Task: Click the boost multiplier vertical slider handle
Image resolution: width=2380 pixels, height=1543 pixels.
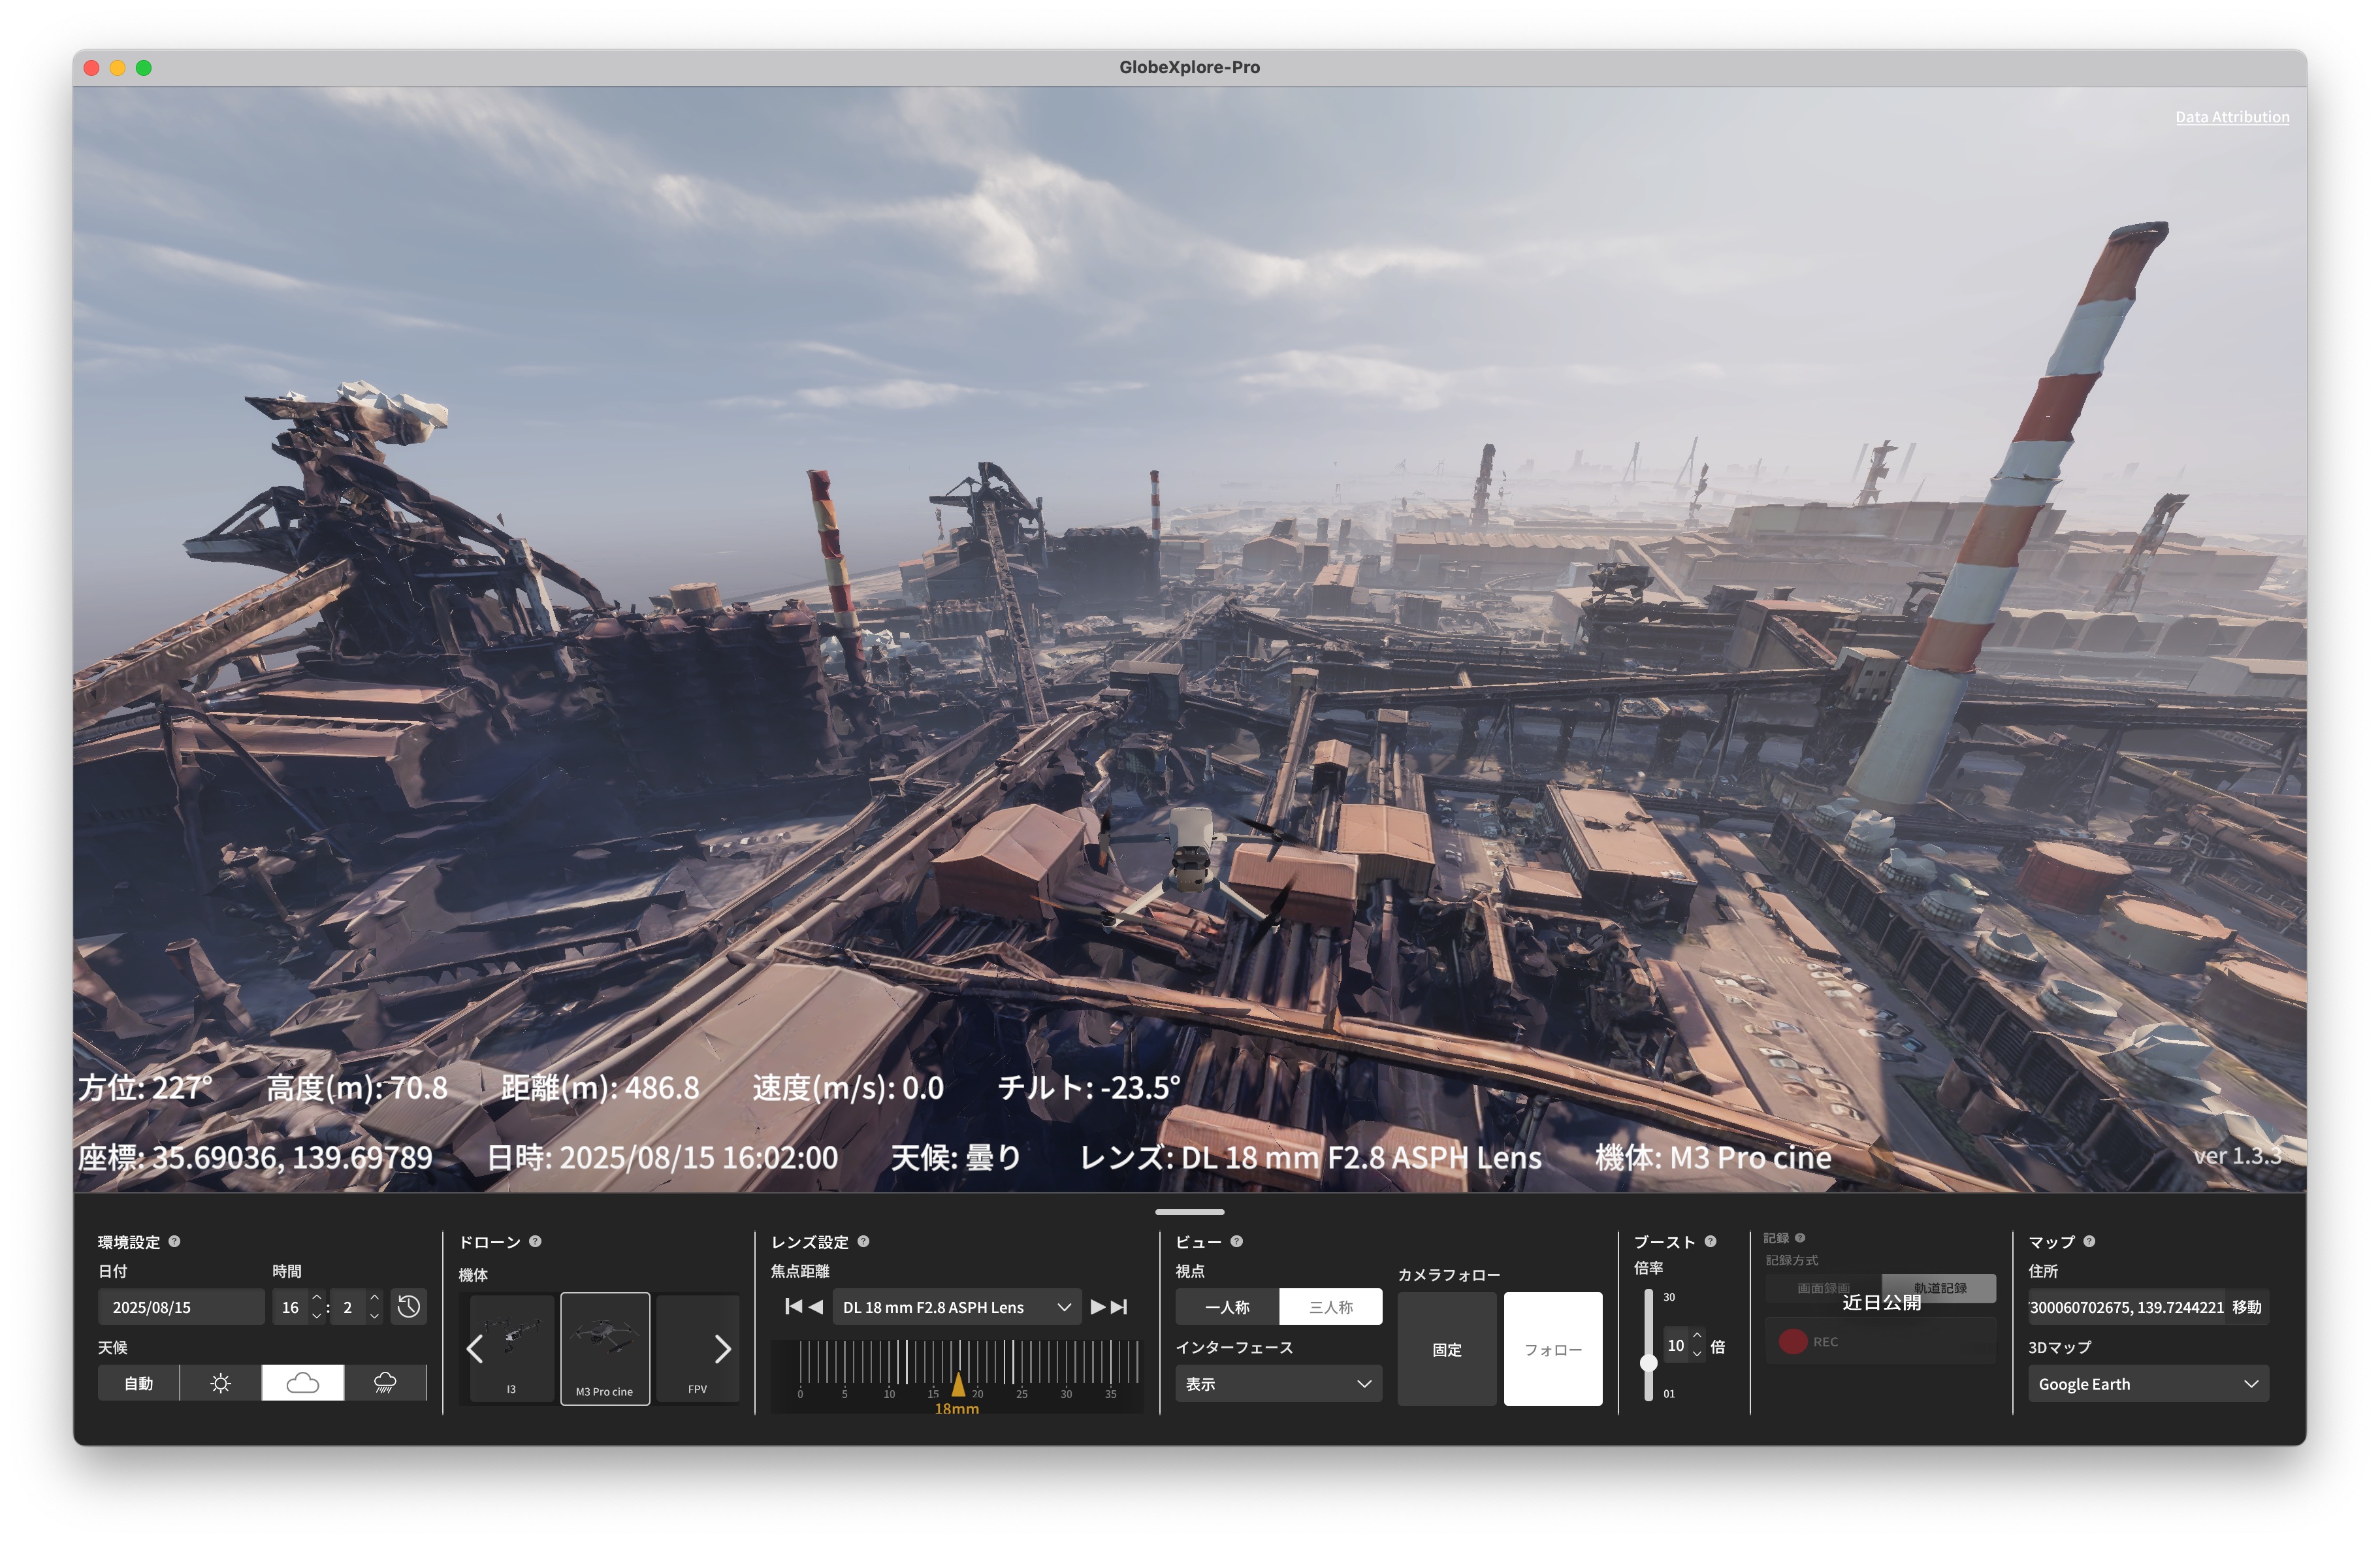Action: 1648,1362
